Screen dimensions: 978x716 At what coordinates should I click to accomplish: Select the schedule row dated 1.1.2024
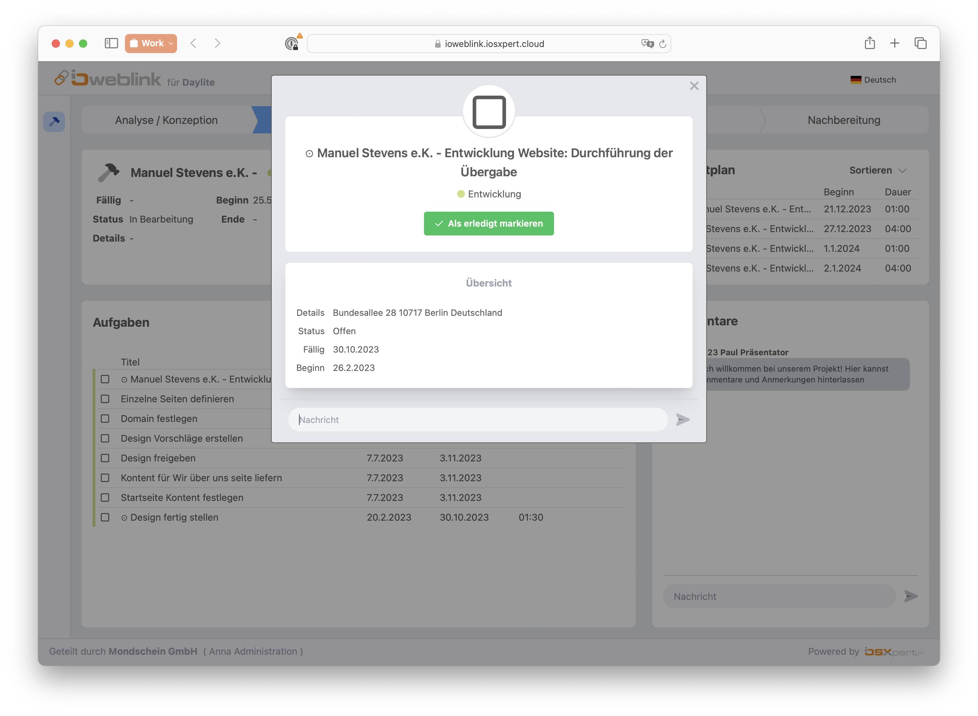(812, 248)
